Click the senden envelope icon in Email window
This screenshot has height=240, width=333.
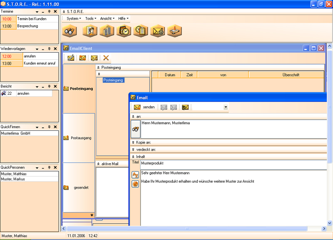137,107
